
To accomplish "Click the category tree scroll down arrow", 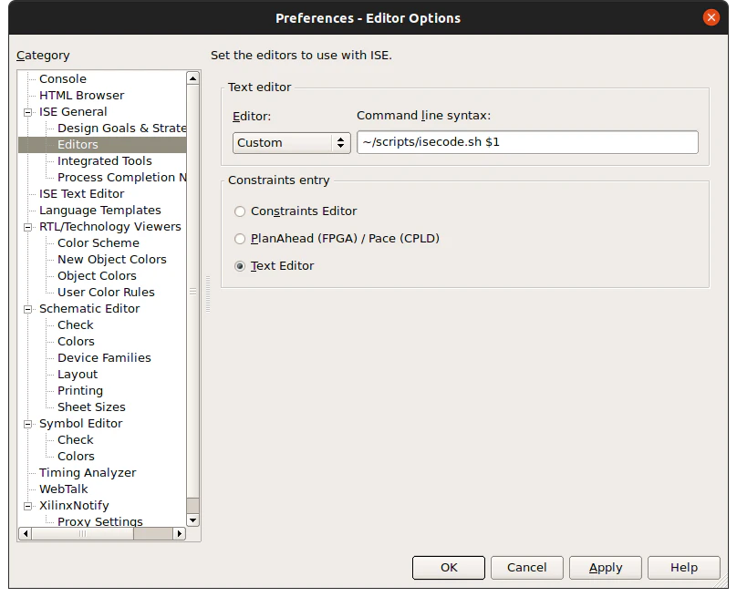I will tap(192, 520).
